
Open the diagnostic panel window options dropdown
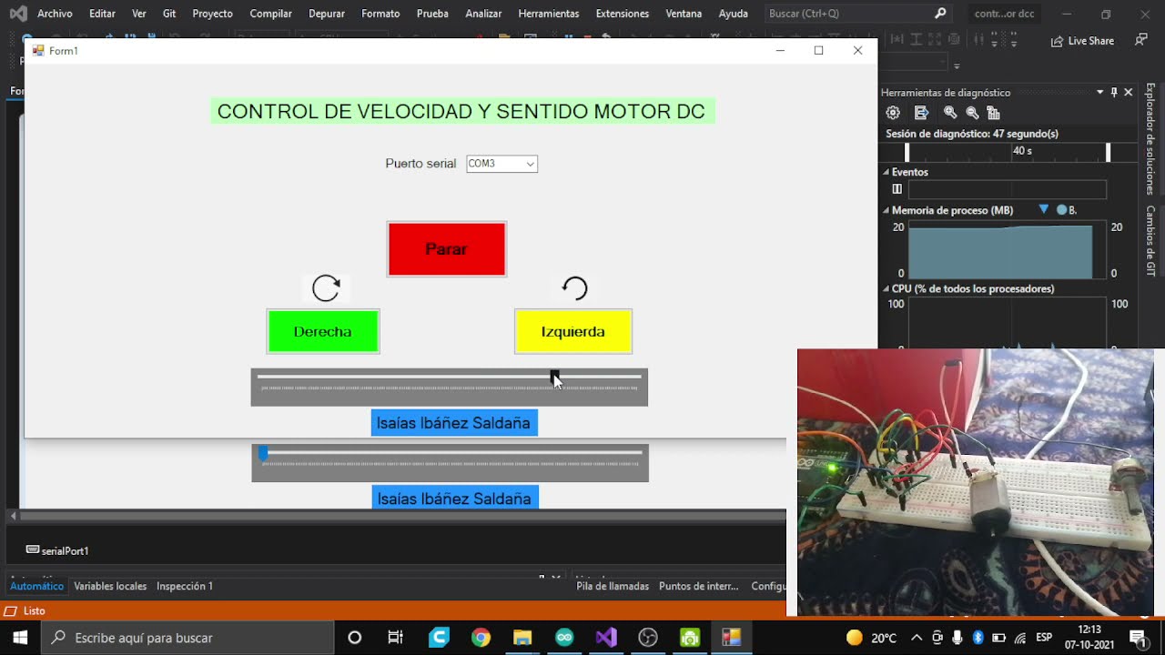click(1099, 92)
